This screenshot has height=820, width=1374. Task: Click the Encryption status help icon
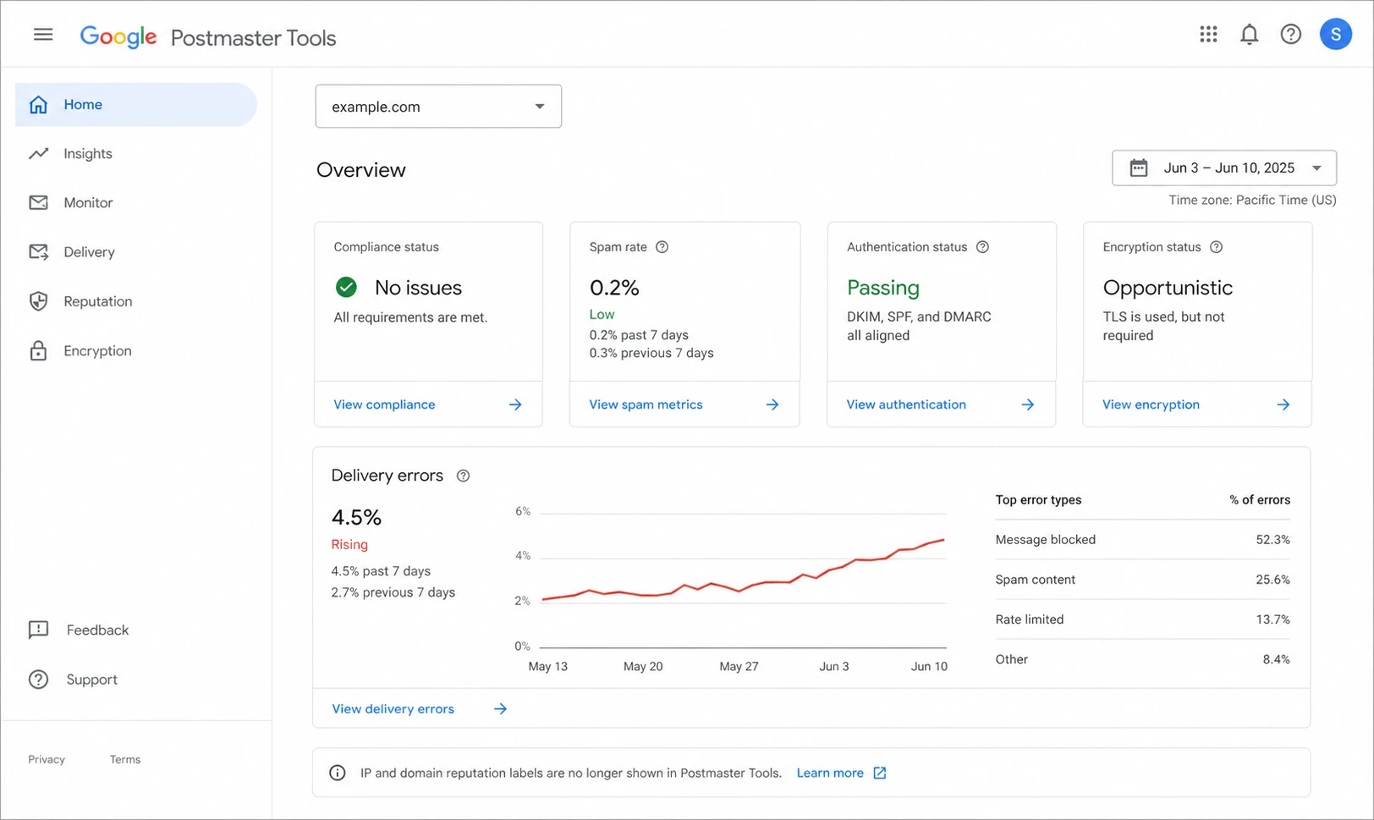tap(1216, 247)
